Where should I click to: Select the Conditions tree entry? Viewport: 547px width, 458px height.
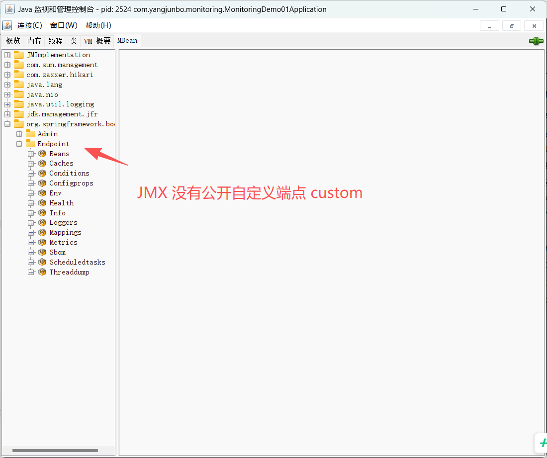(x=69, y=173)
